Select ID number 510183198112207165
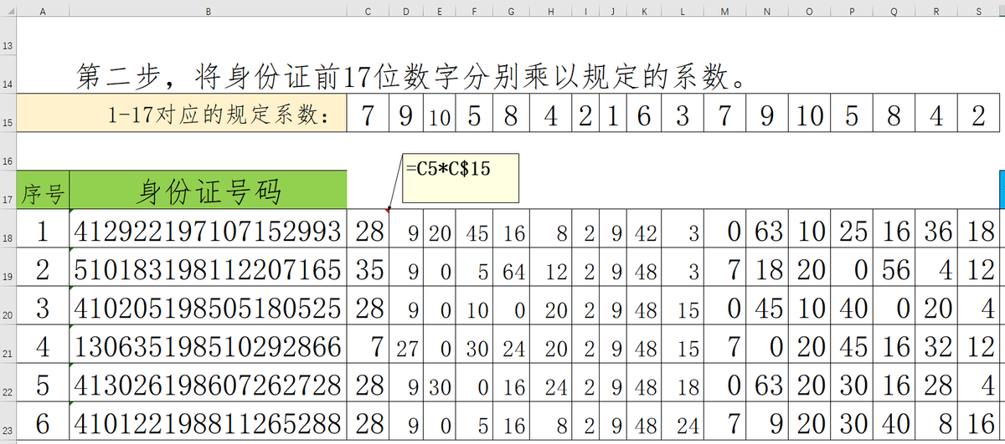 click(x=208, y=268)
